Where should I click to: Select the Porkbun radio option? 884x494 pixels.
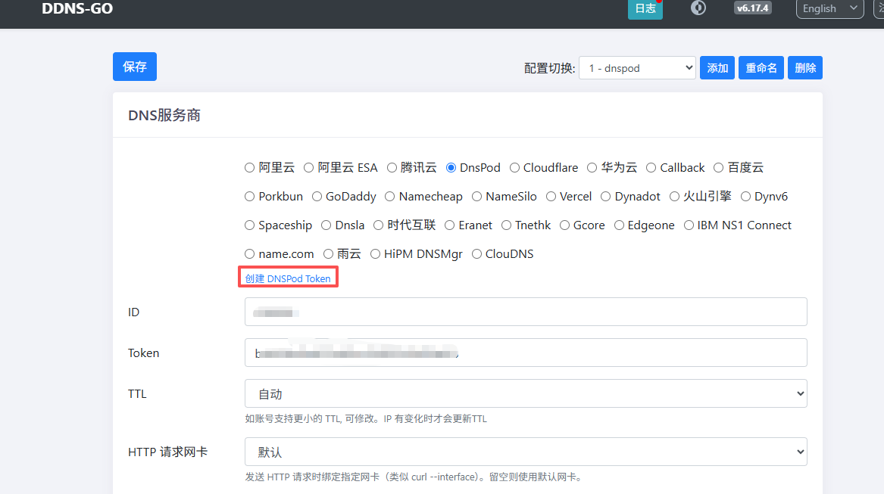(249, 197)
